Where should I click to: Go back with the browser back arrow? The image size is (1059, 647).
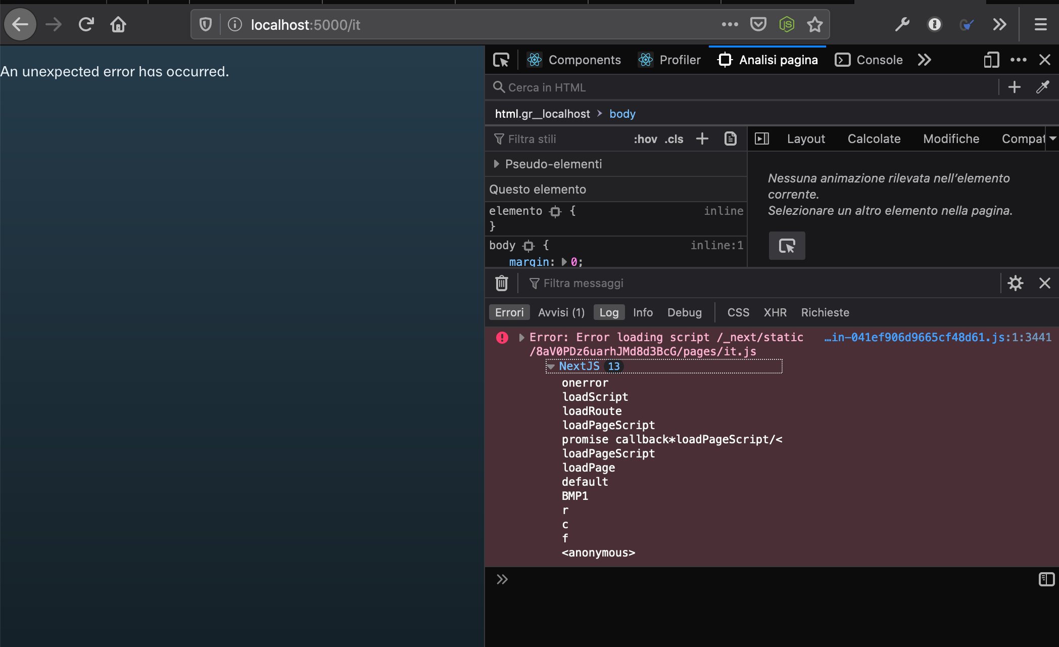coord(20,24)
